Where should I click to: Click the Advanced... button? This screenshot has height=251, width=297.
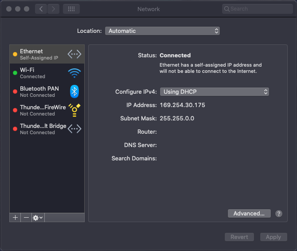(x=249, y=214)
